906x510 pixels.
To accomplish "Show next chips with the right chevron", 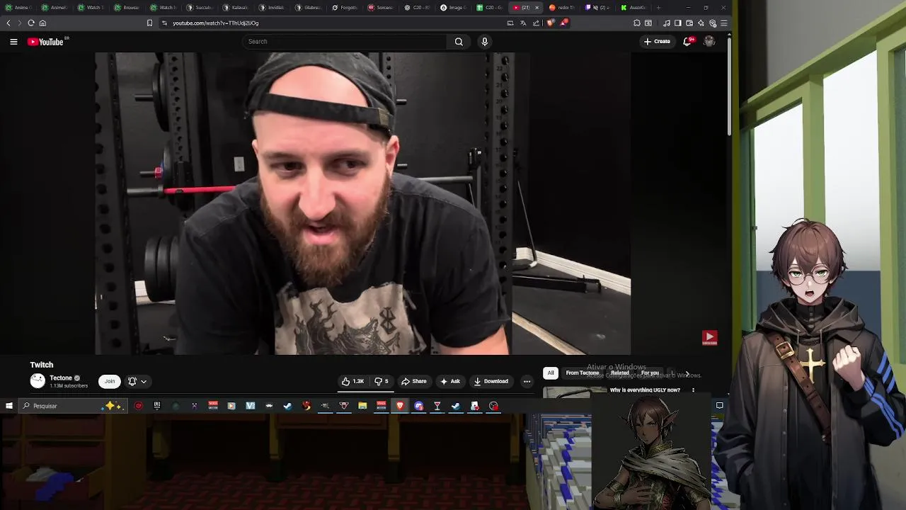I will [687, 373].
